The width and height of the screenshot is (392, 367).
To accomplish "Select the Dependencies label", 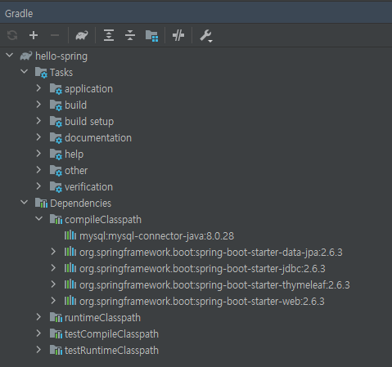I will click(x=81, y=204).
